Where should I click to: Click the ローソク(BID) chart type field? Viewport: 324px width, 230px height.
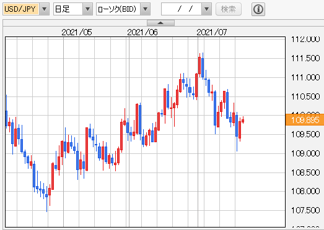click(118, 9)
